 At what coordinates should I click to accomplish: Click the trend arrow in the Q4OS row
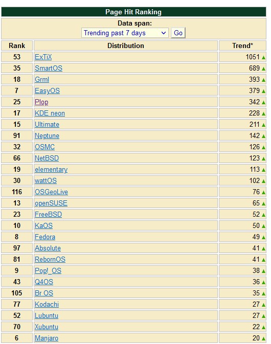click(x=263, y=282)
